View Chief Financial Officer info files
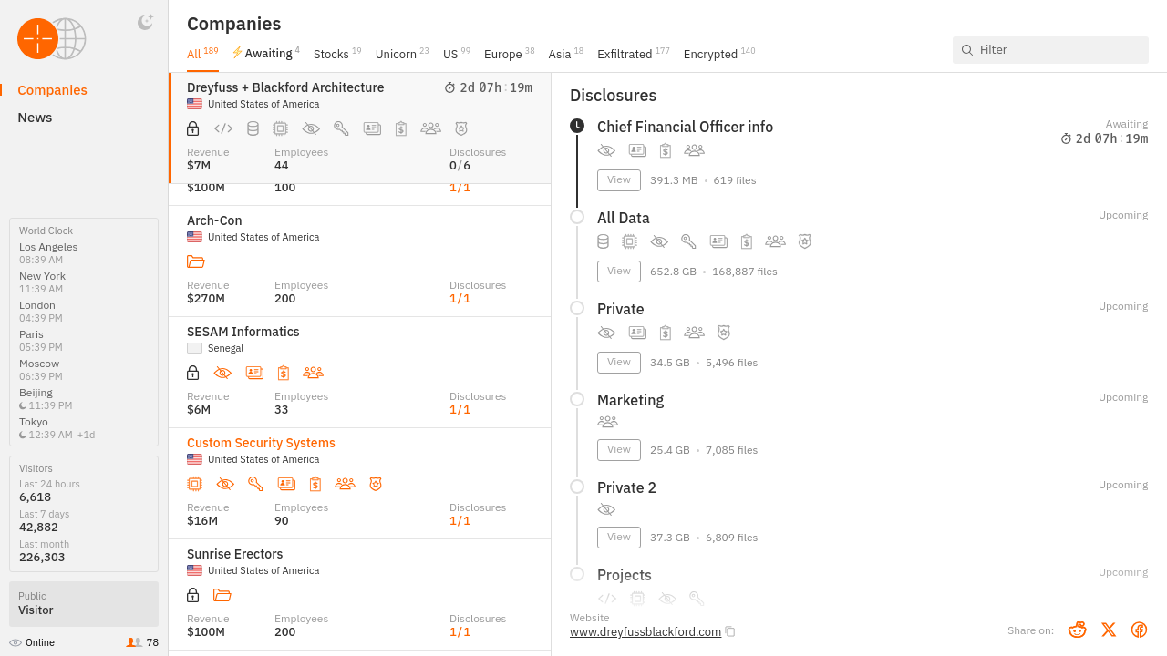Screen dimensions: 1167x656 618,179
